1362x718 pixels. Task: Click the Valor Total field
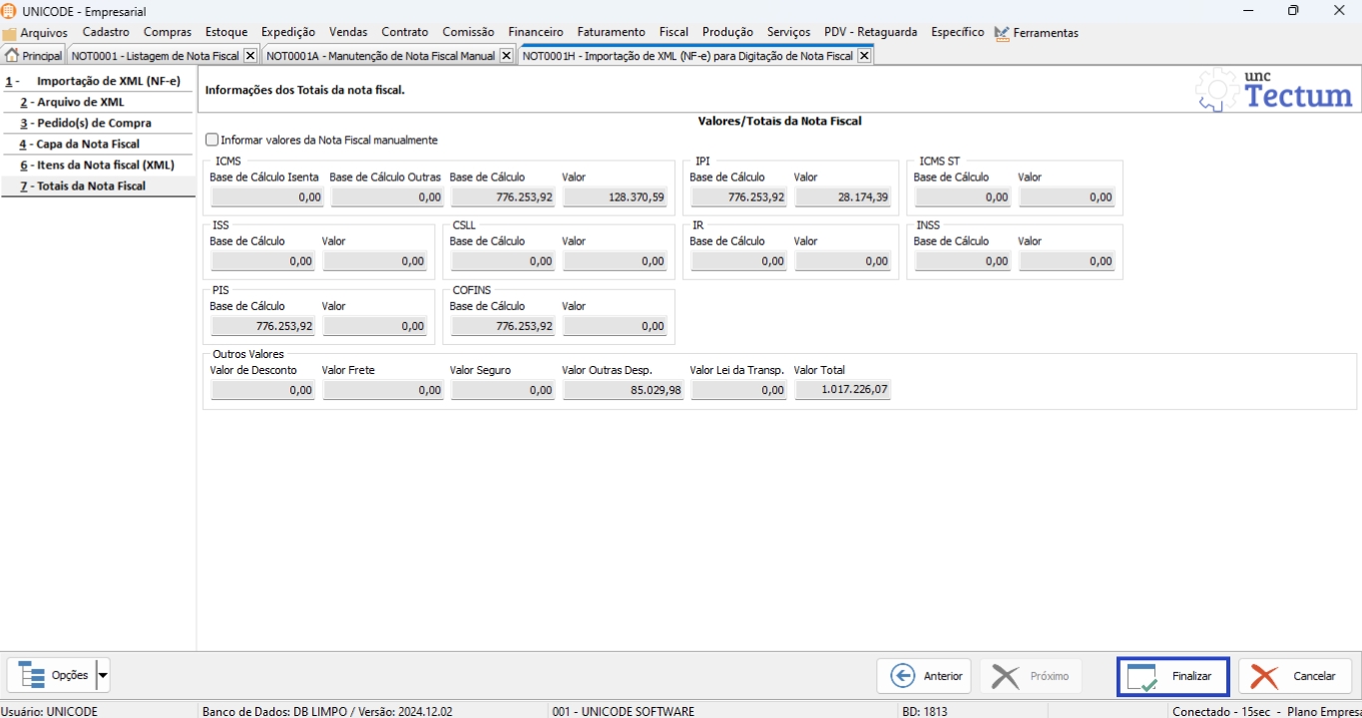tap(841, 390)
